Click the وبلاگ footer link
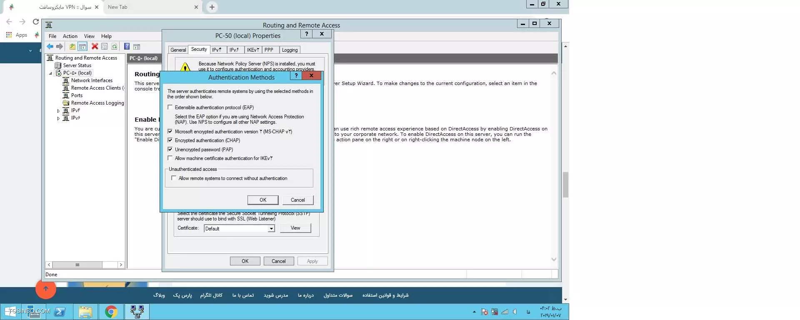 click(159, 295)
